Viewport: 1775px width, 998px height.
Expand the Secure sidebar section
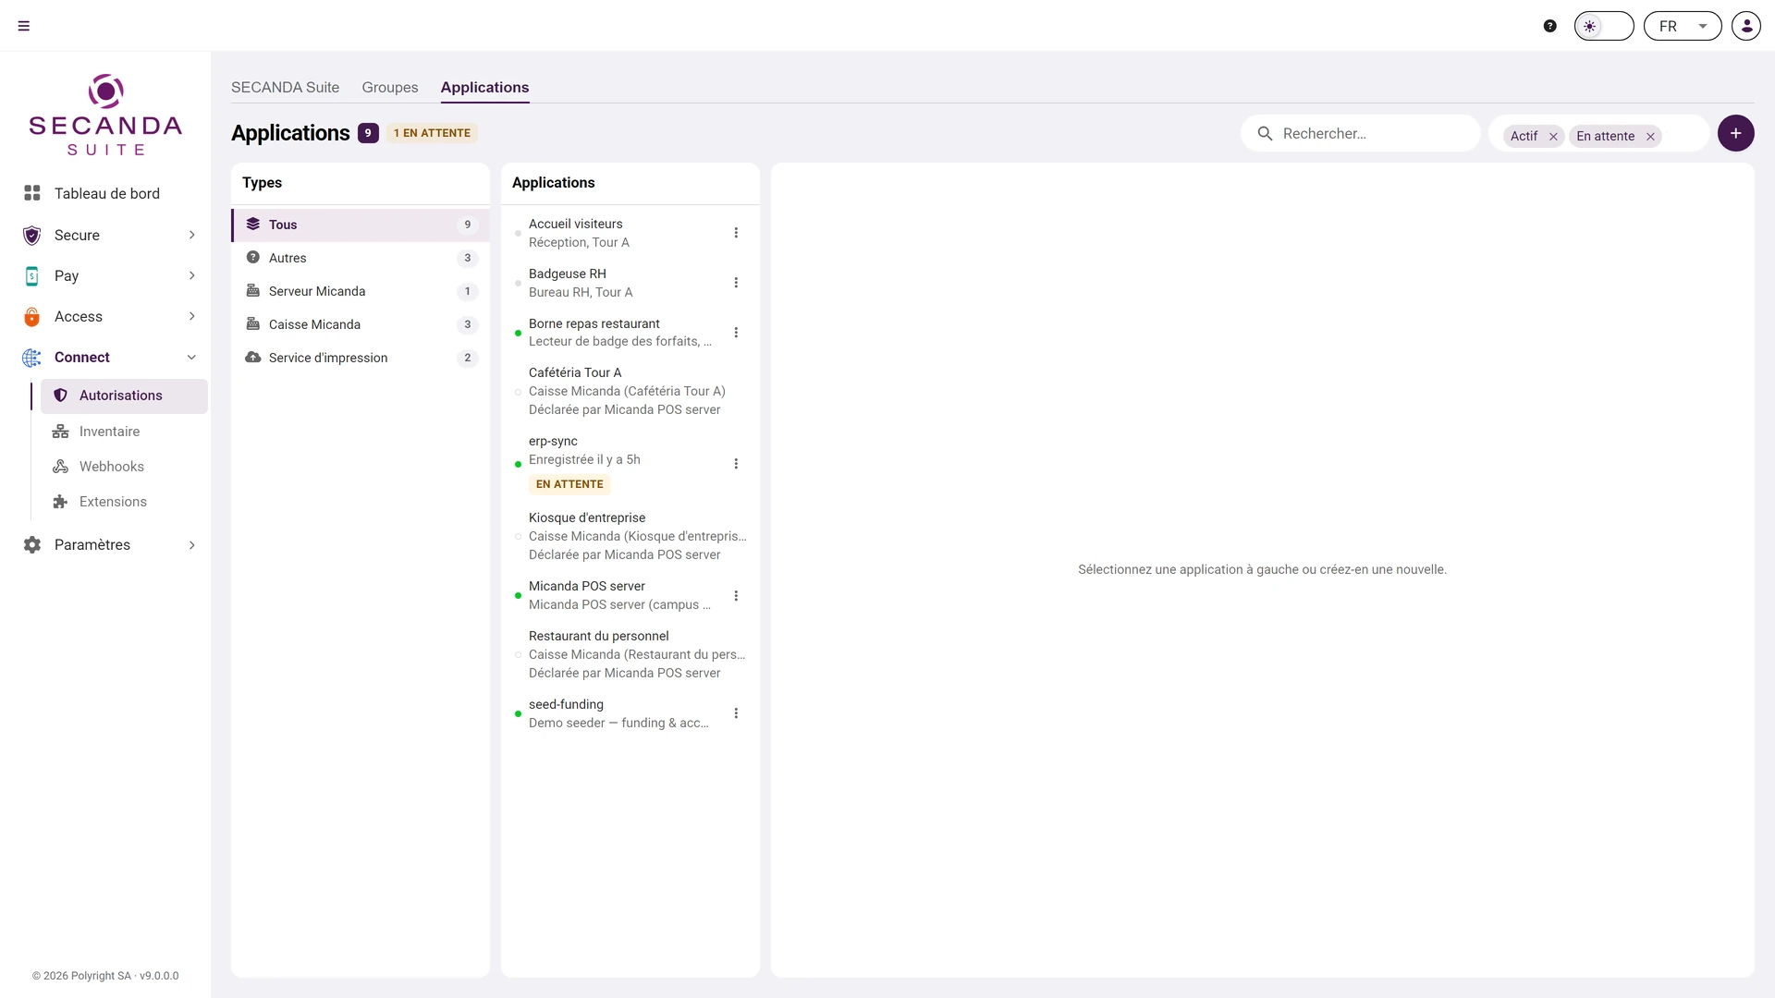coord(105,235)
